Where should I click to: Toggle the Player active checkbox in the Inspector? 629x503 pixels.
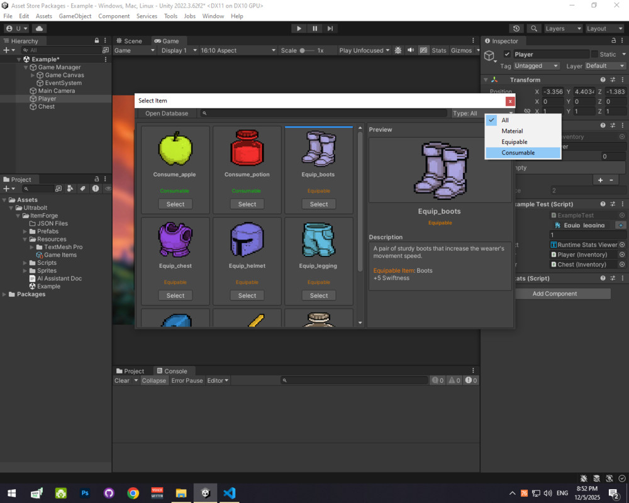[507, 54]
